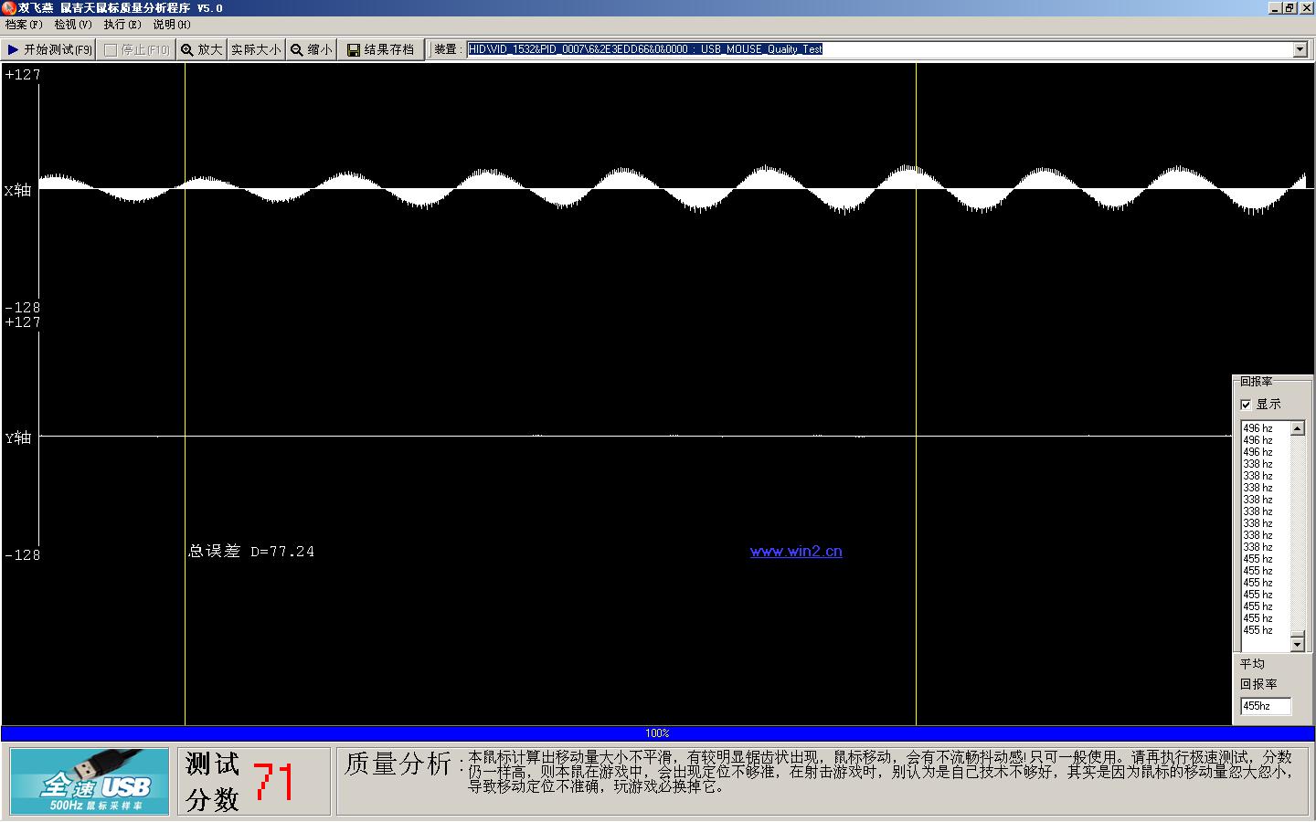Open the www.win2.cn link
Image resolution: width=1316 pixels, height=822 pixels.
coord(796,552)
